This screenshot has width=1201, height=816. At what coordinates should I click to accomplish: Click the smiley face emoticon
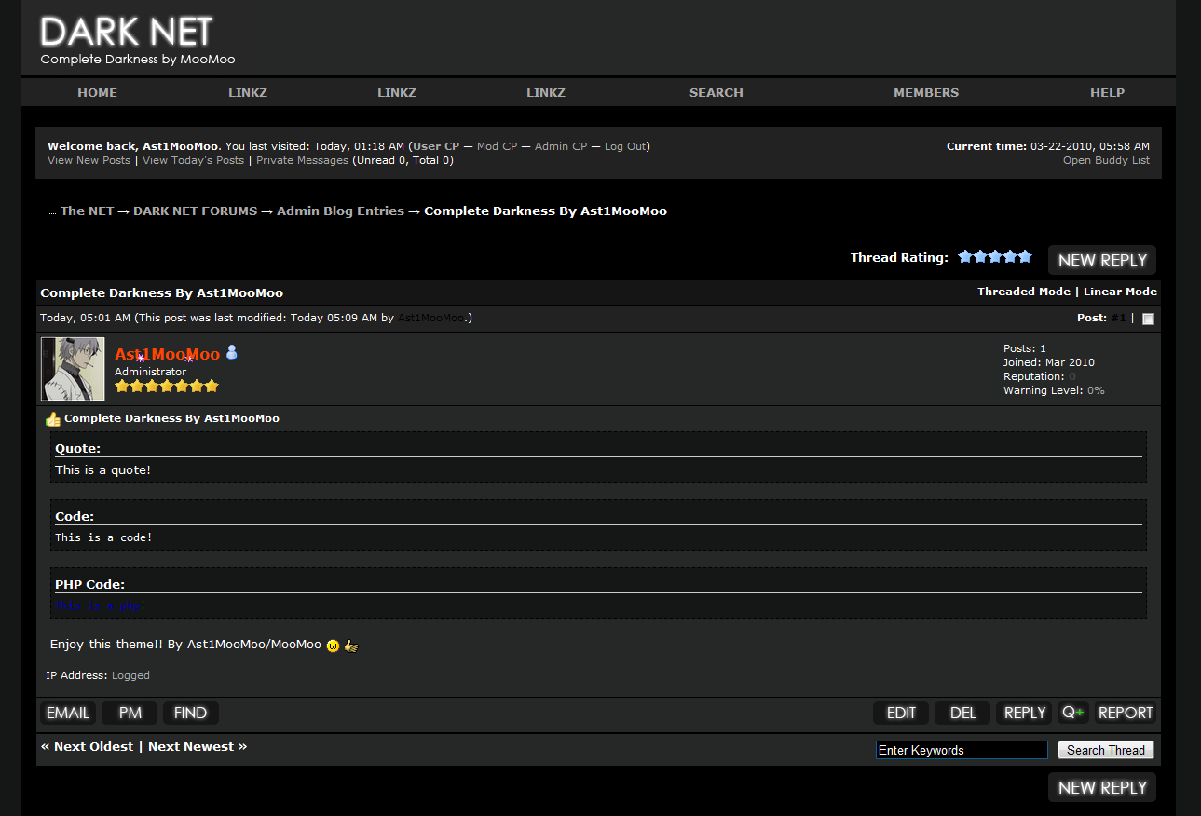pos(333,646)
